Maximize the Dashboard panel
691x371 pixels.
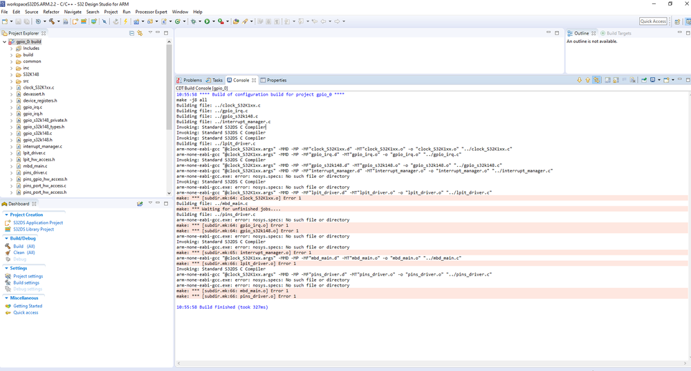166,203
